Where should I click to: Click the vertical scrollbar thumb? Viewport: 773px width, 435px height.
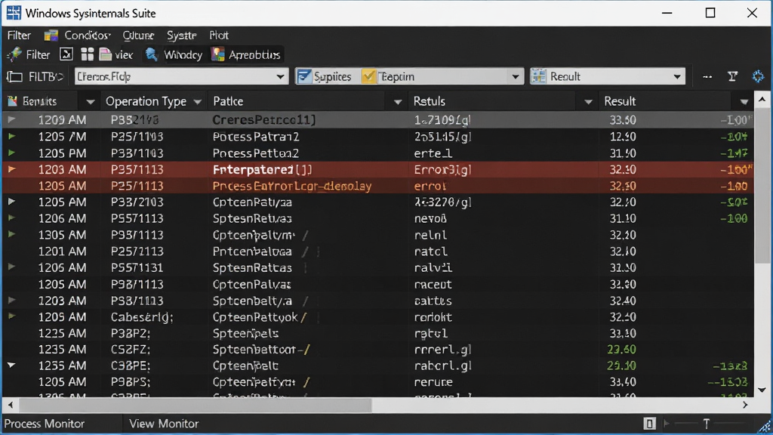click(x=762, y=187)
